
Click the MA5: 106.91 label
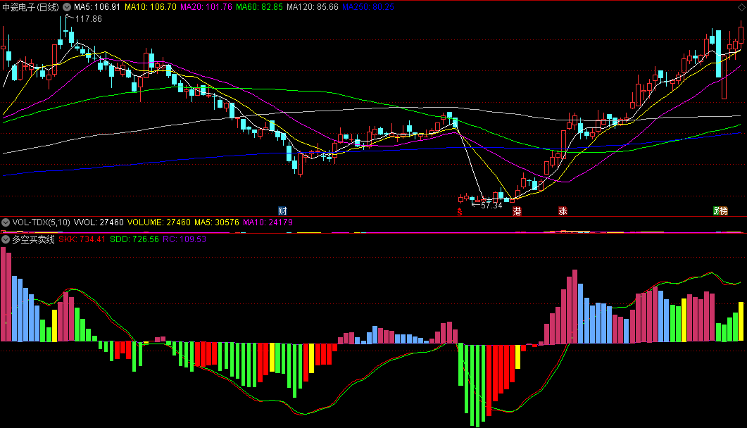click(97, 7)
